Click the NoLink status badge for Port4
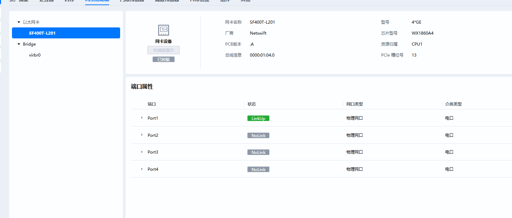512x218 pixels. coord(258,169)
